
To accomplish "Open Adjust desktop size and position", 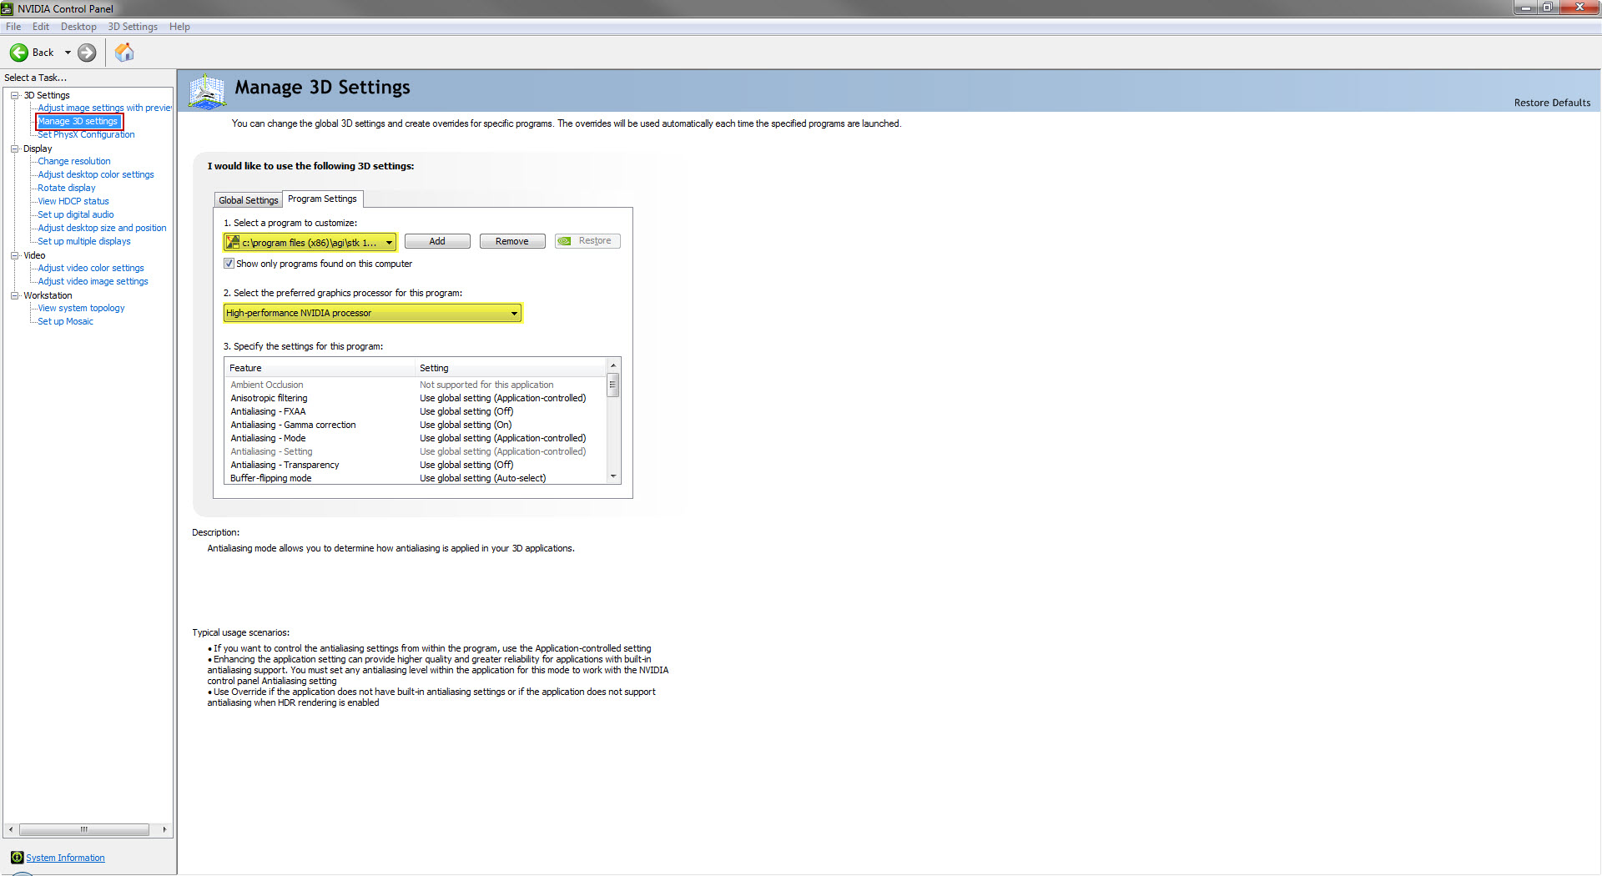I will [x=102, y=228].
